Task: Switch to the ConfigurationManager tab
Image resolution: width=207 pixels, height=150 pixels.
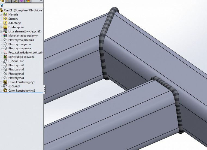Action: coord(15,1)
